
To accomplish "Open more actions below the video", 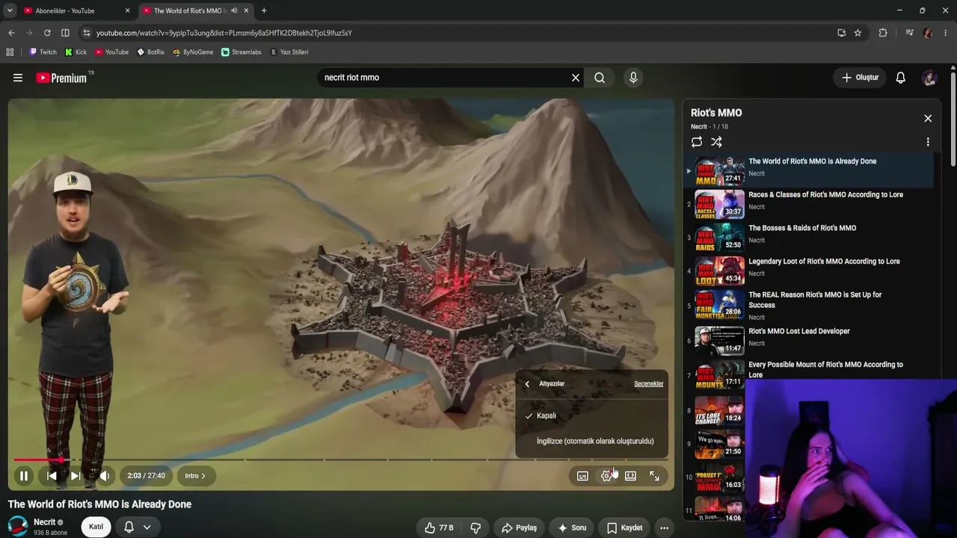I will pos(664,528).
